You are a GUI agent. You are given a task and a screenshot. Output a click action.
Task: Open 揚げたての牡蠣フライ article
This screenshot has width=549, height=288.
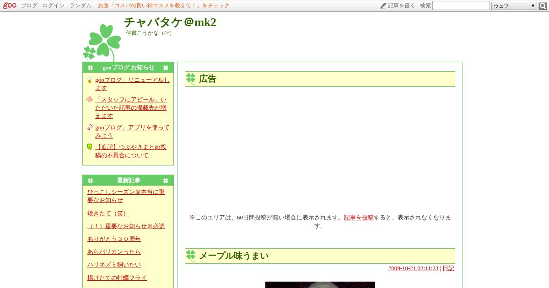click(117, 277)
